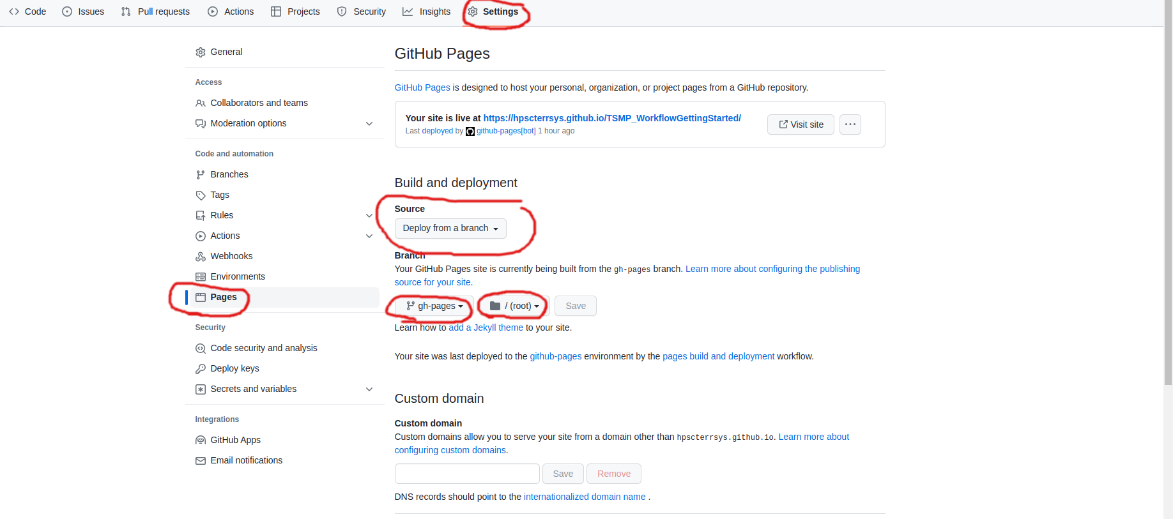
Task: Click the Security shield icon in top nav
Action: [342, 11]
